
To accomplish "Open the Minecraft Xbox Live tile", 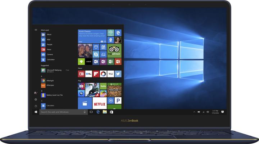I will tap(114, 90).
